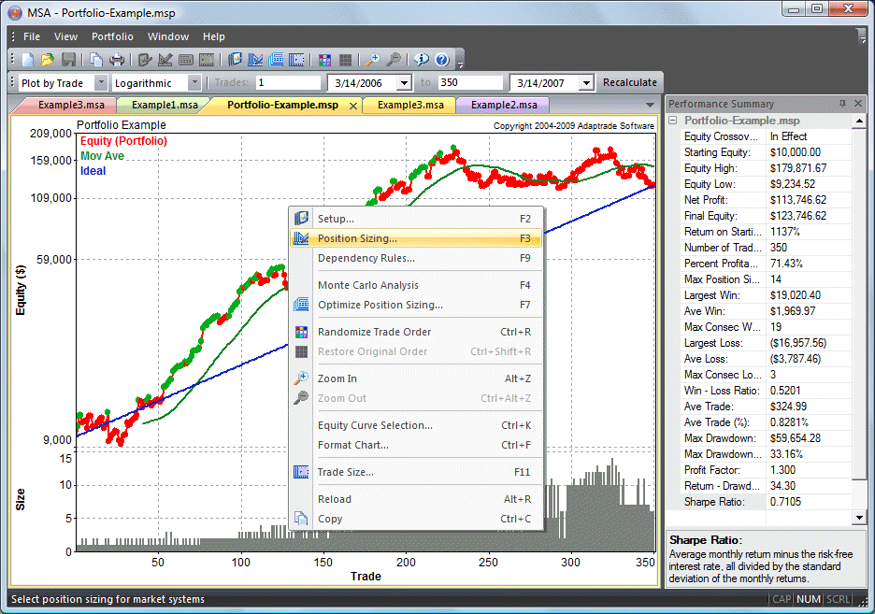The height and width of the screenshot is (614, 875).
Task: Click the Zoom Out magnifier toolbar icon
Action: [394, 59]
